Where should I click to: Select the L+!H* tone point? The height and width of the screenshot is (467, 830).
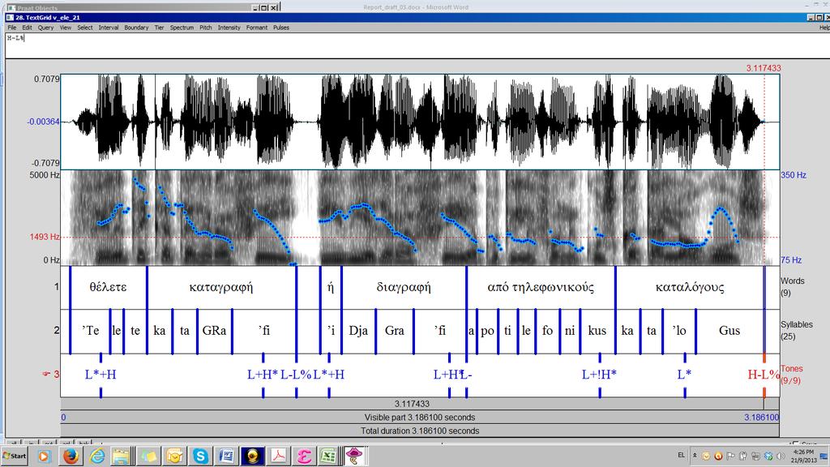point(599,375)
